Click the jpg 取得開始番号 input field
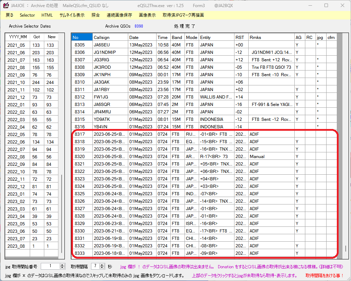Image resolution: width=351 pixels, height=281 pixels. 50,266
